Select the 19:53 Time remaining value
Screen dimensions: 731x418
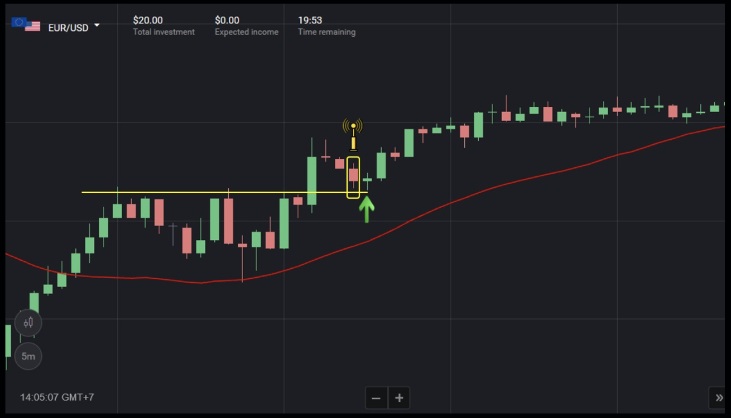coord(310,20)
